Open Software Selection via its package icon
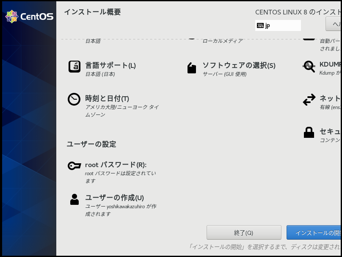Screen dimensions: 342x257 192,68
